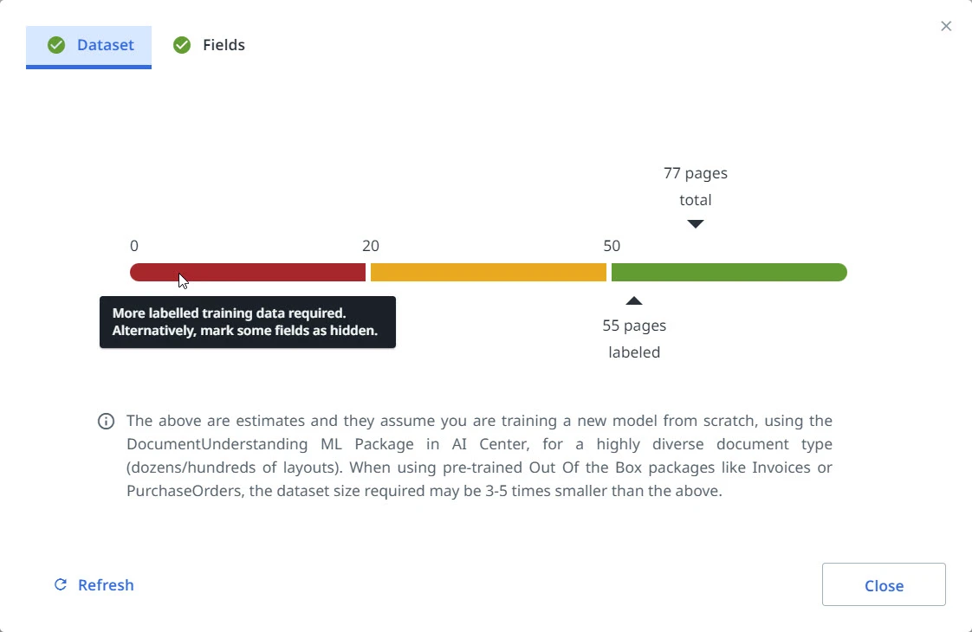Switch to the Dataset tab
The height and width of the screenshot is (632, 972).
point(88,47)
